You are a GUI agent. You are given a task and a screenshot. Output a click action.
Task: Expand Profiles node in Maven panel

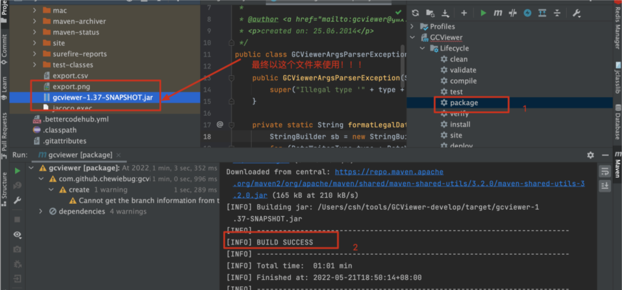tap(412, 27)
